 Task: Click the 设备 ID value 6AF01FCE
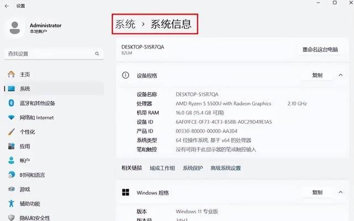click(x=224, y=122)
